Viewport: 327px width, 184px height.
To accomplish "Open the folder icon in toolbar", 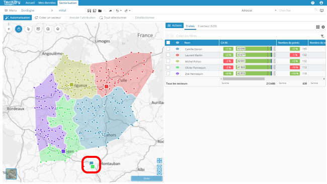I will (x=100, y=11).
